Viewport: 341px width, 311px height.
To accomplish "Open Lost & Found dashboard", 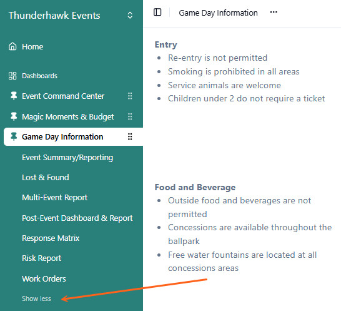I will point(46,178).
